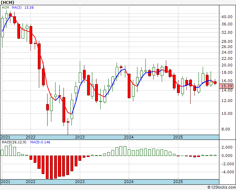Click the -4.000 MACD axis label

227,172
